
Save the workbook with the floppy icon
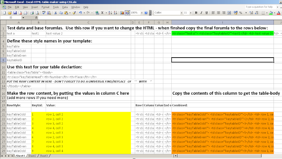[15, 13]
